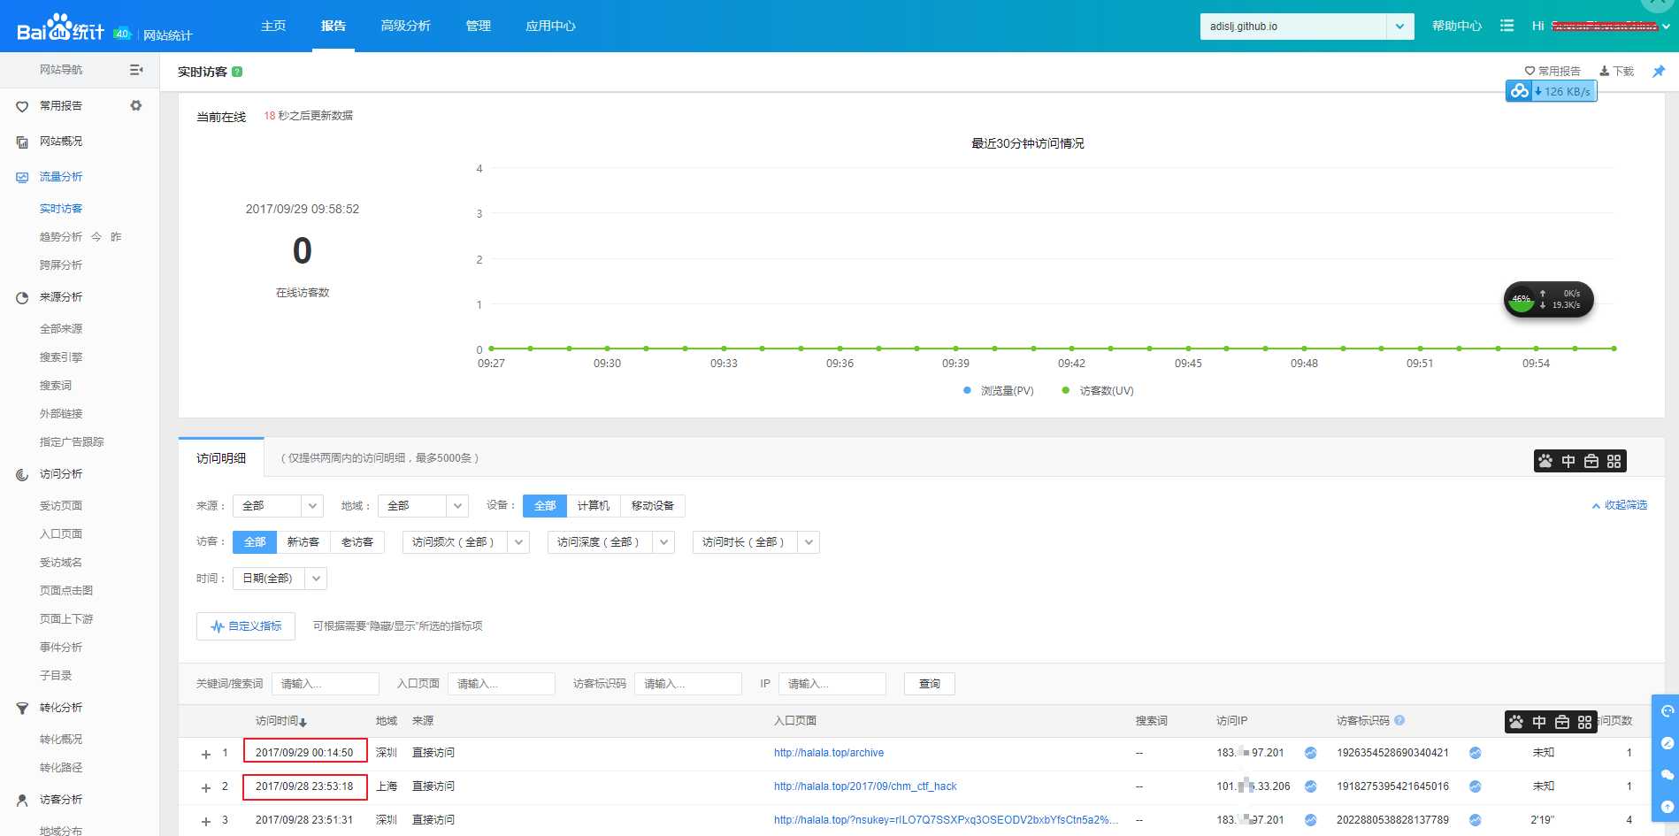
Task: Click the green 46% network monitor widget
Action: pos(1549,300)
